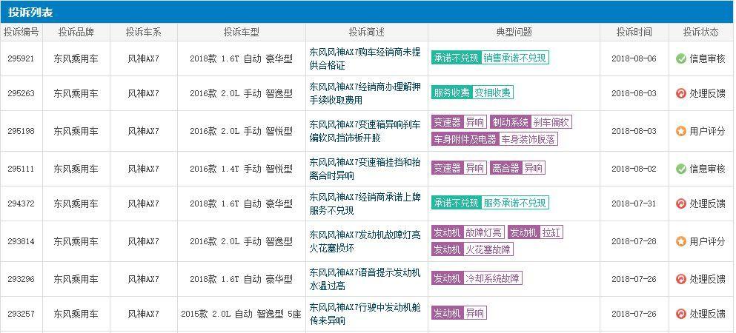Screen dimensions: 736x333
Task: Open complaint '东风风神AX7变速箱挂挡和抬离合时异响'
Action: point(365,169)
